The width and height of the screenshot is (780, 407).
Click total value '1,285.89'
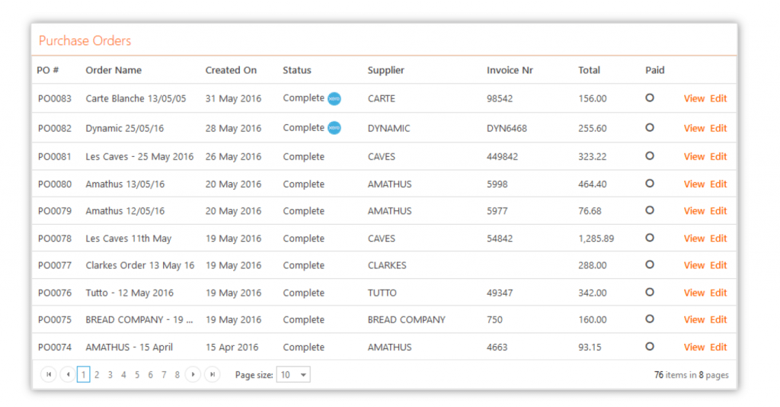click(596, 239)
